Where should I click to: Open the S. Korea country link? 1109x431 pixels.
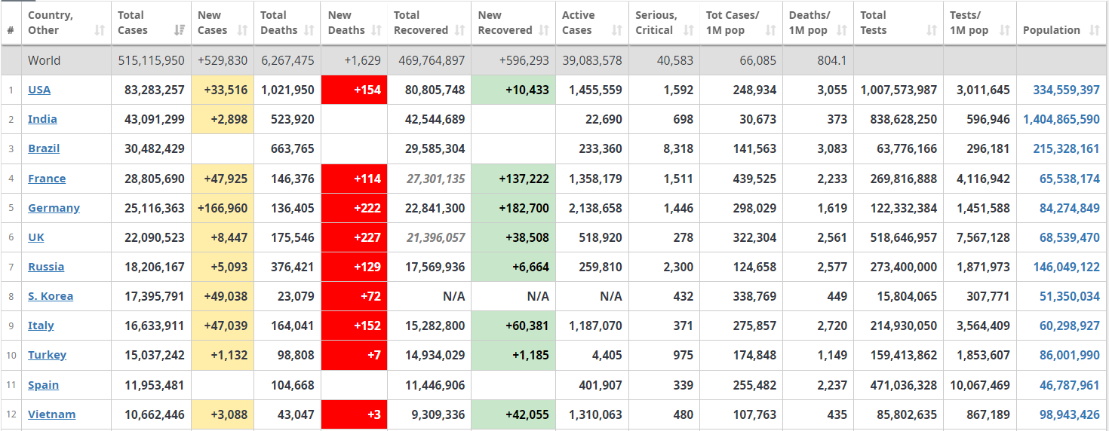tap(51, 296)
